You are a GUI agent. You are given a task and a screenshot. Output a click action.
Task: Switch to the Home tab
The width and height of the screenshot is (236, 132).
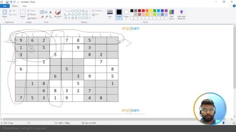coord(15,6)
